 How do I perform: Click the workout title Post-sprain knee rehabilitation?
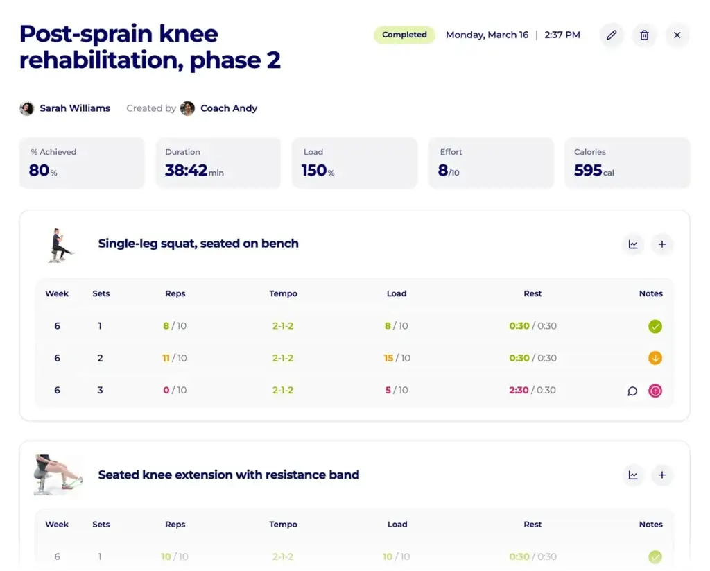click(150, 46)
